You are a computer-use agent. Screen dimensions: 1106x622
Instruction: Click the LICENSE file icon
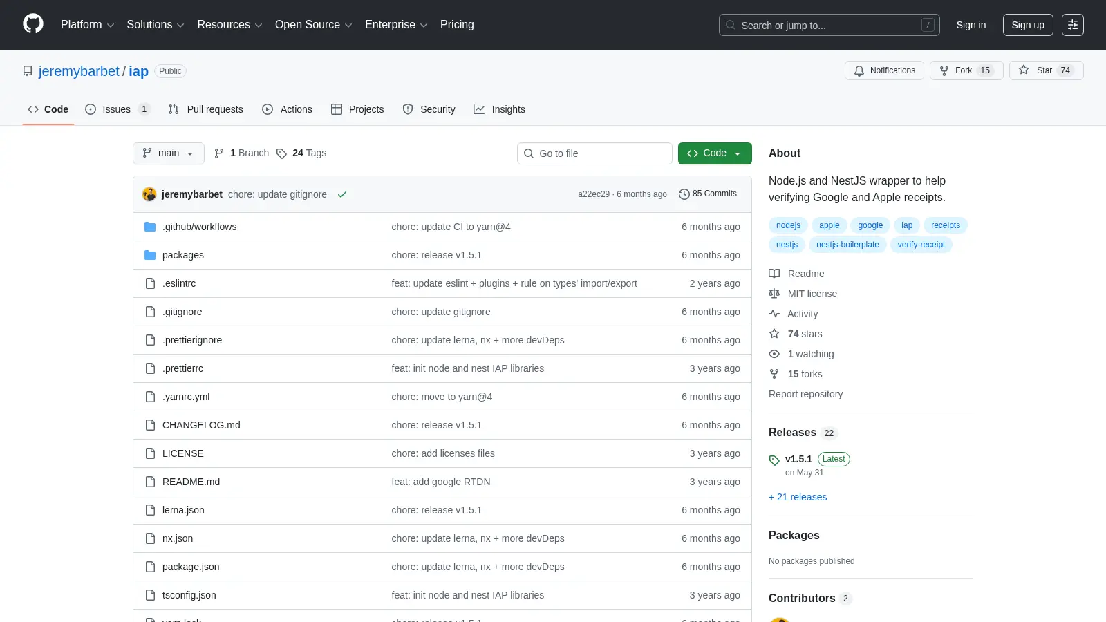click(x=150, y=453)
